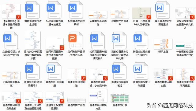Click the 直通车系列实操方案 mind map file

[x=98, y=96]
